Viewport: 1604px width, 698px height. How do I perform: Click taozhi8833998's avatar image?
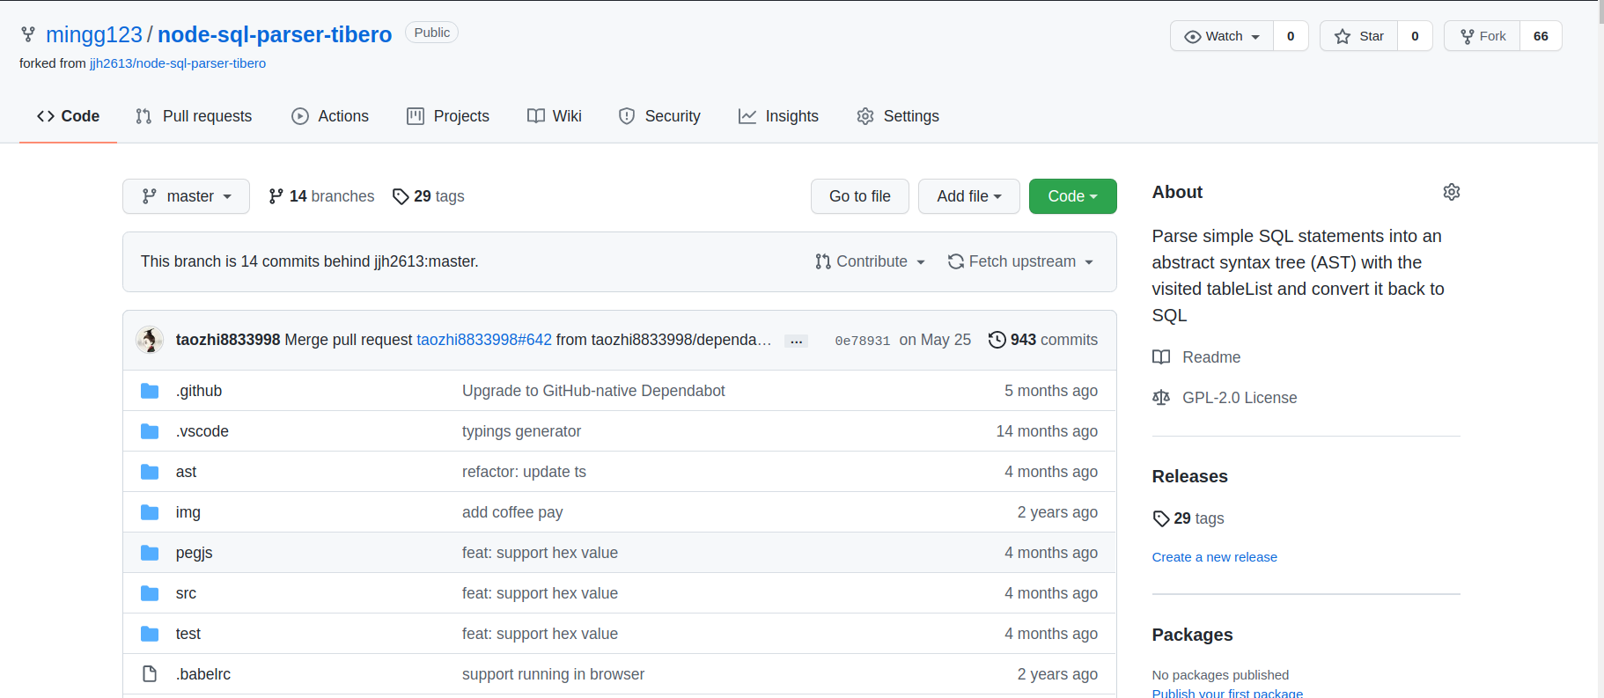coord(150,340)
